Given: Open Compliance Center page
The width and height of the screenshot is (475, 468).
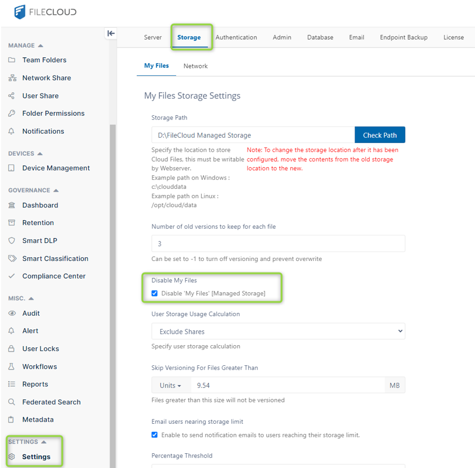Looking at the screenshot, I should click(54, 276).
